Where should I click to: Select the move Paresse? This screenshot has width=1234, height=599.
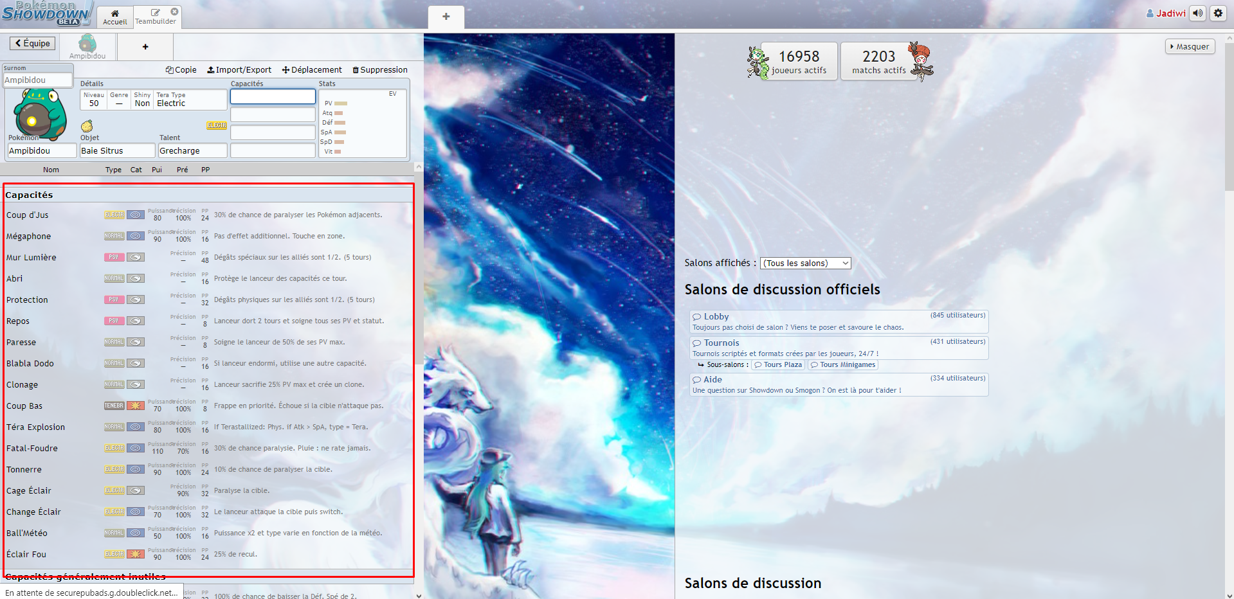tap(208, 342)
